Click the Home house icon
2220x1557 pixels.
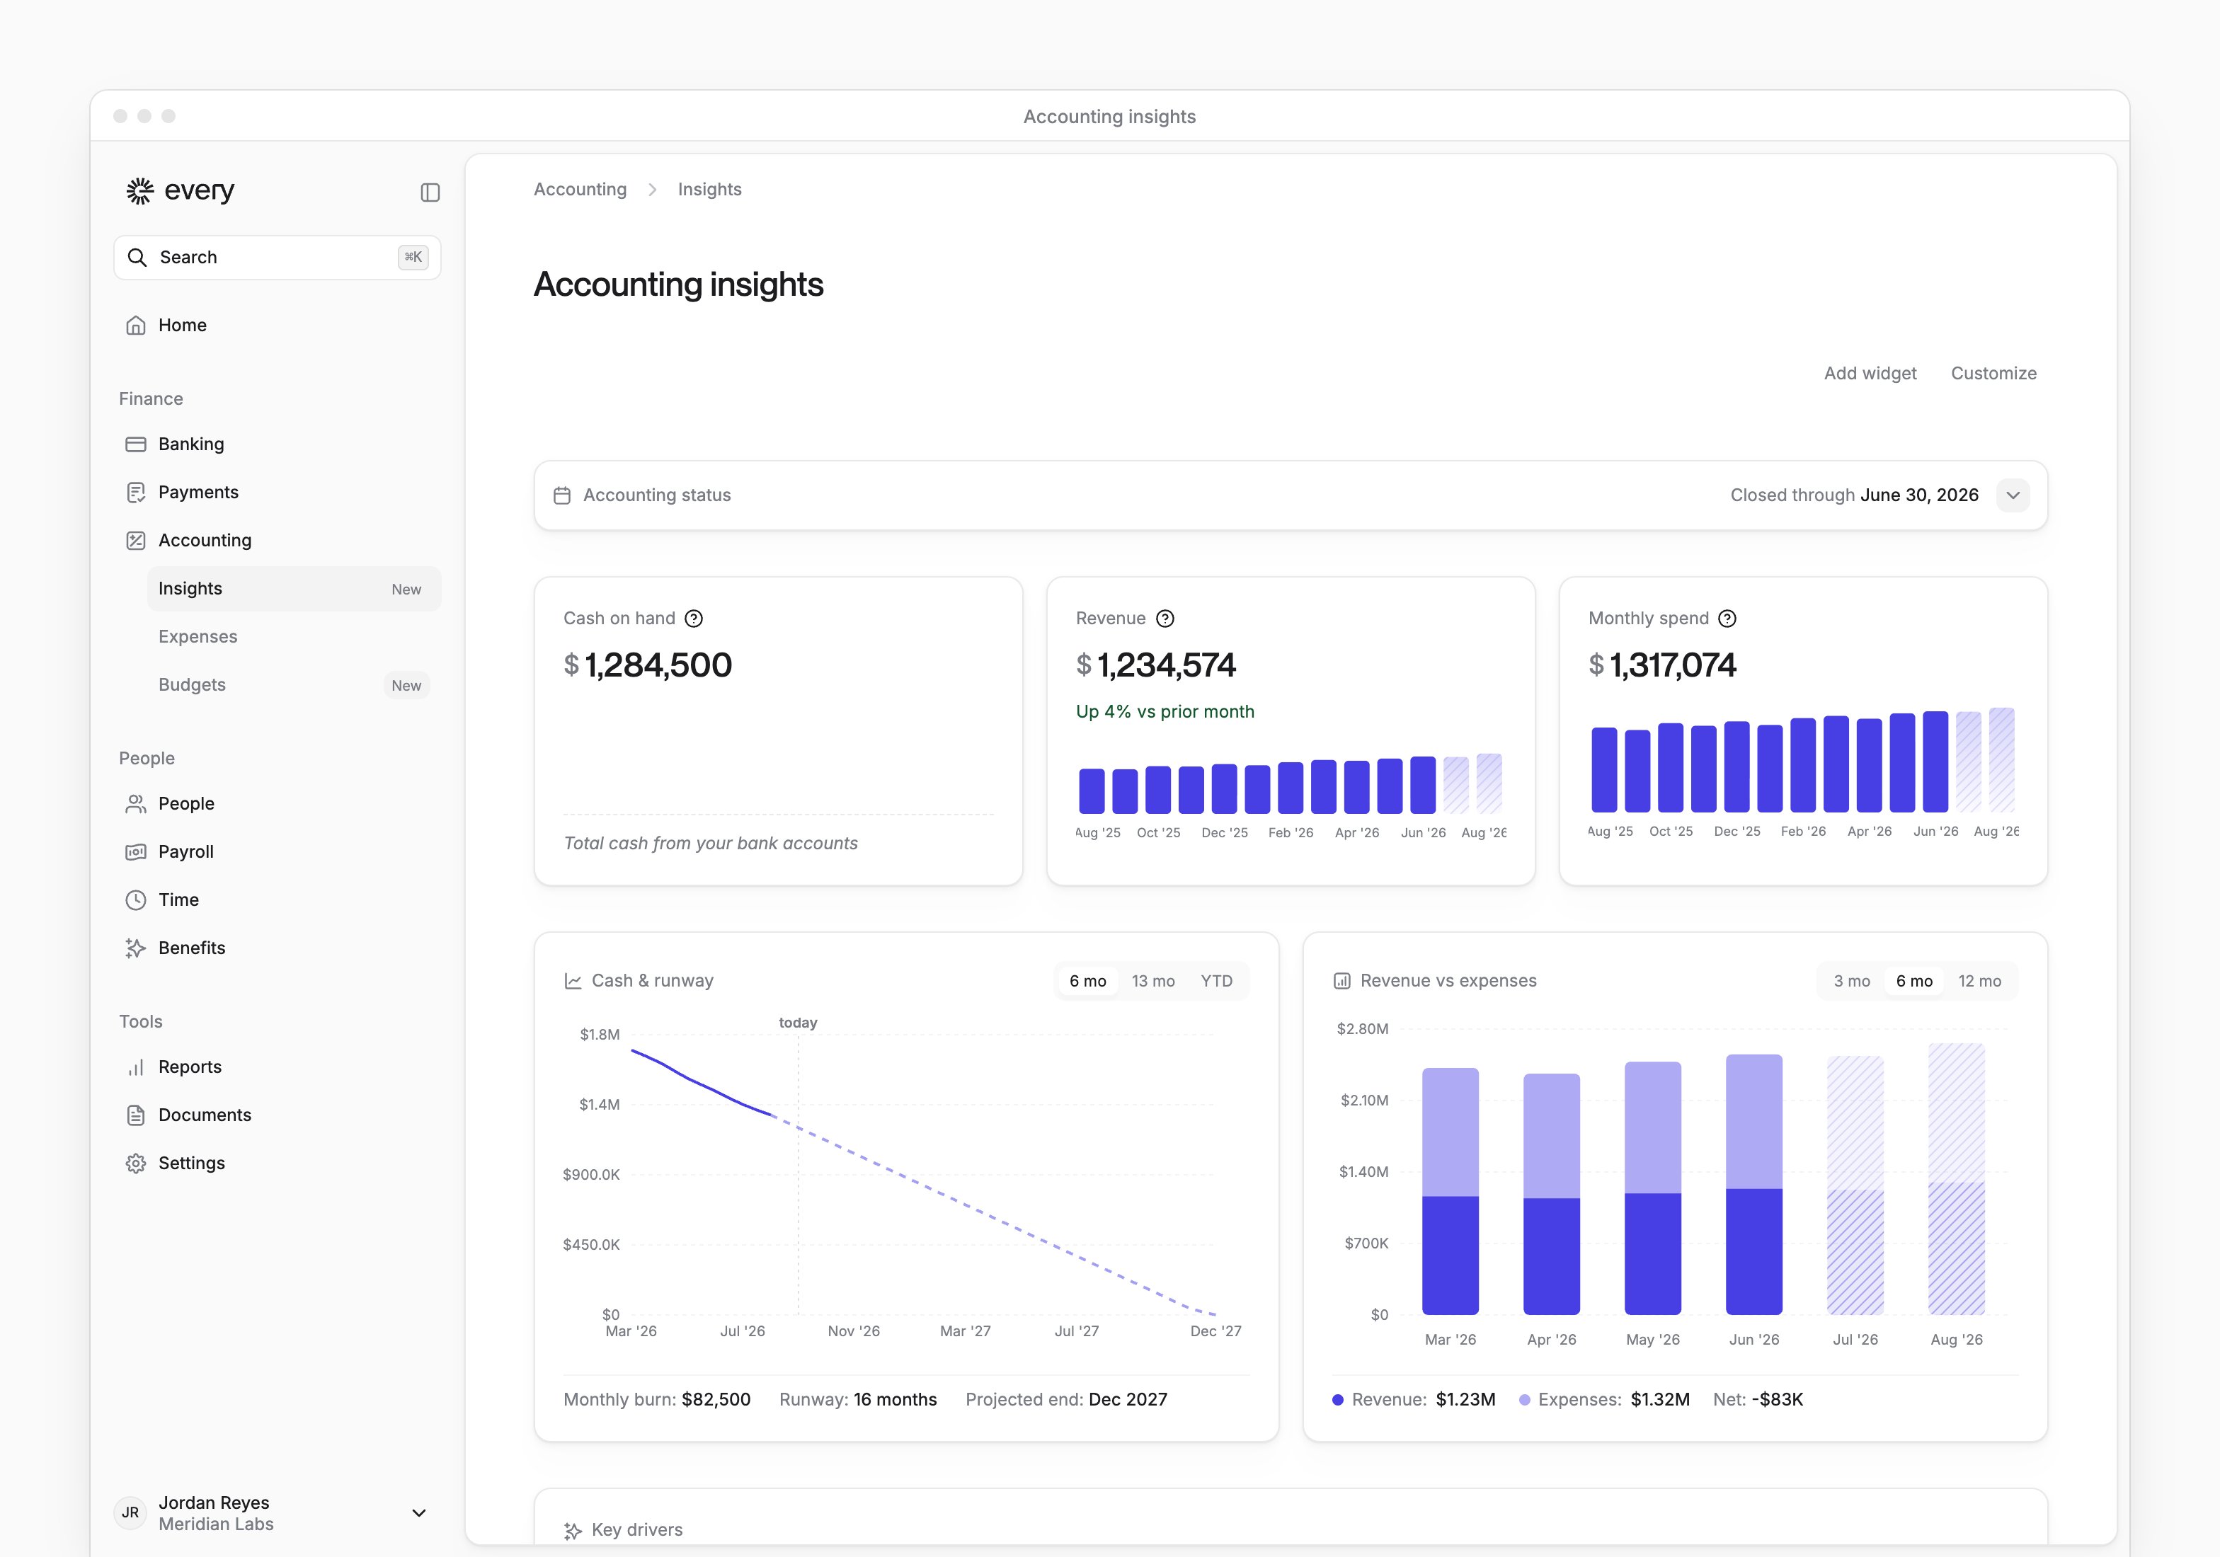coord(137,326)
